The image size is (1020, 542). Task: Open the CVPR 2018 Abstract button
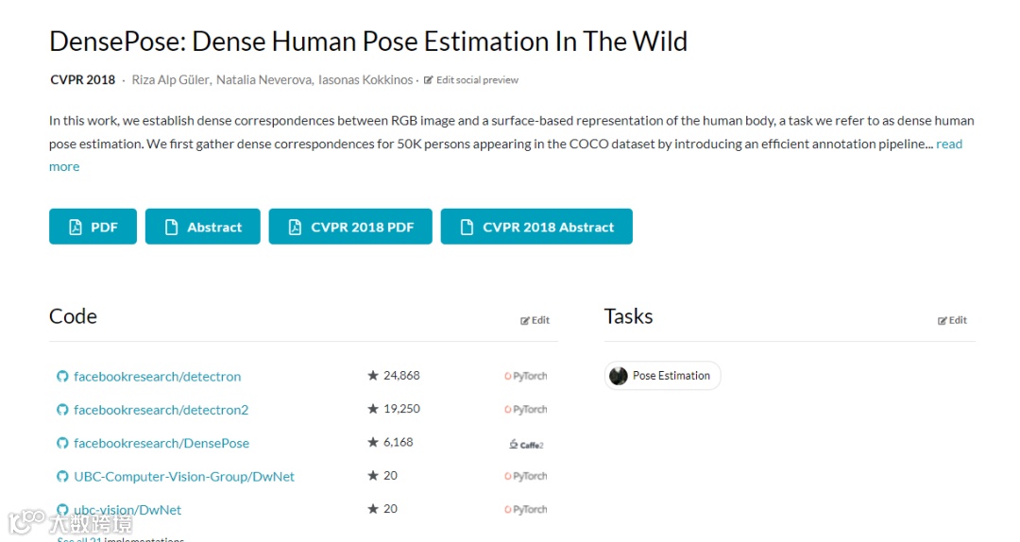tap(536, 227)
